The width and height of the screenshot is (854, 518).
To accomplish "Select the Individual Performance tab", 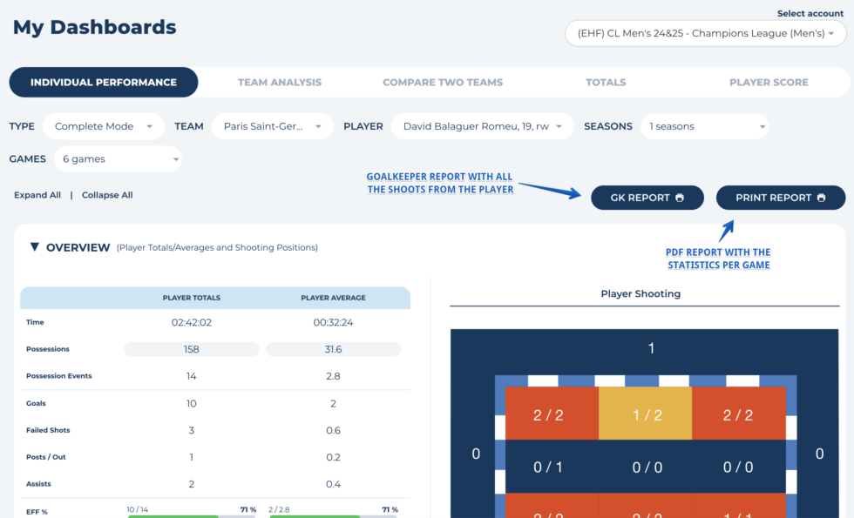I will 104,83.
